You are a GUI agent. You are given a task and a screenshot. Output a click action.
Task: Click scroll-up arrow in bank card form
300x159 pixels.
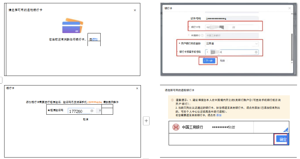(x=292, y=13)
